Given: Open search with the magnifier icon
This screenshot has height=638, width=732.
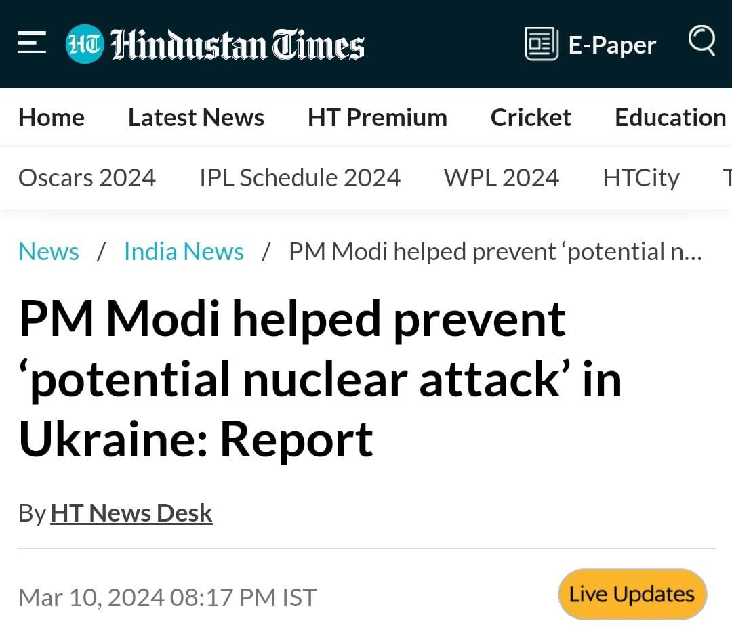Looking at the screenshot, I should click(701, 41).
